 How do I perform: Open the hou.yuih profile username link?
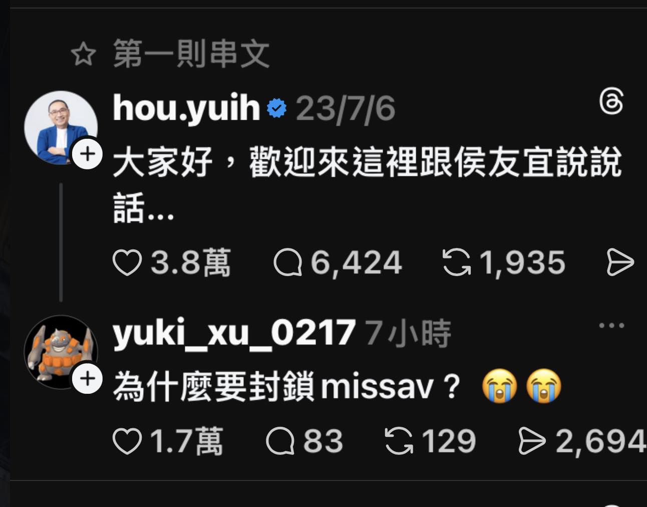click(186, 108)
